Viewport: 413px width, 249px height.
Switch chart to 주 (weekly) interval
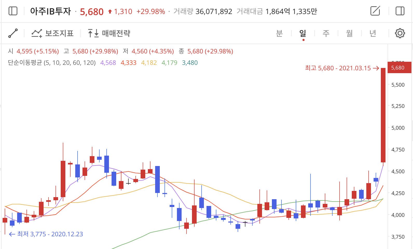coord(326,33)
